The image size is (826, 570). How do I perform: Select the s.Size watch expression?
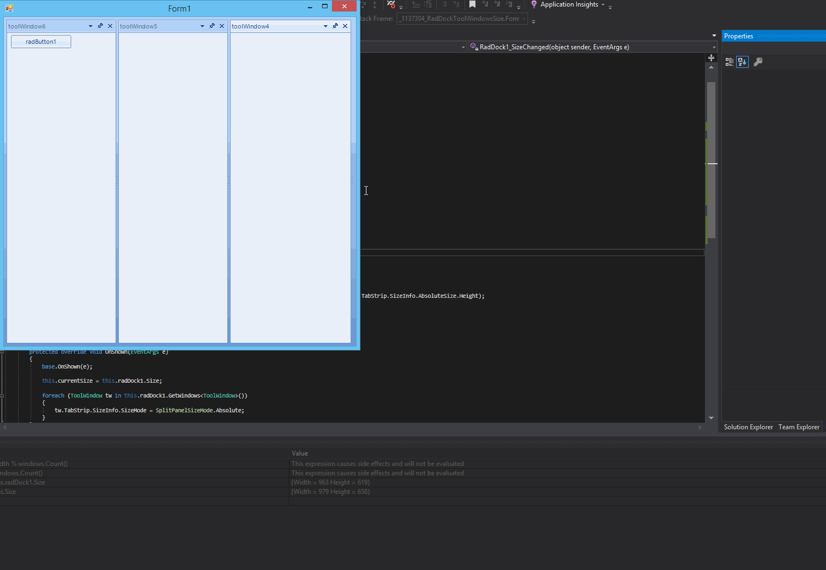(8, 492)
